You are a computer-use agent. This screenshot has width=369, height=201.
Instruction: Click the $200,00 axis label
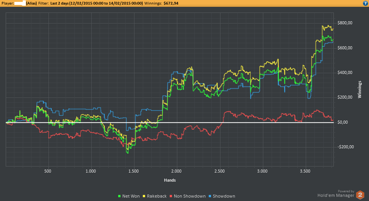click(345, 97)
